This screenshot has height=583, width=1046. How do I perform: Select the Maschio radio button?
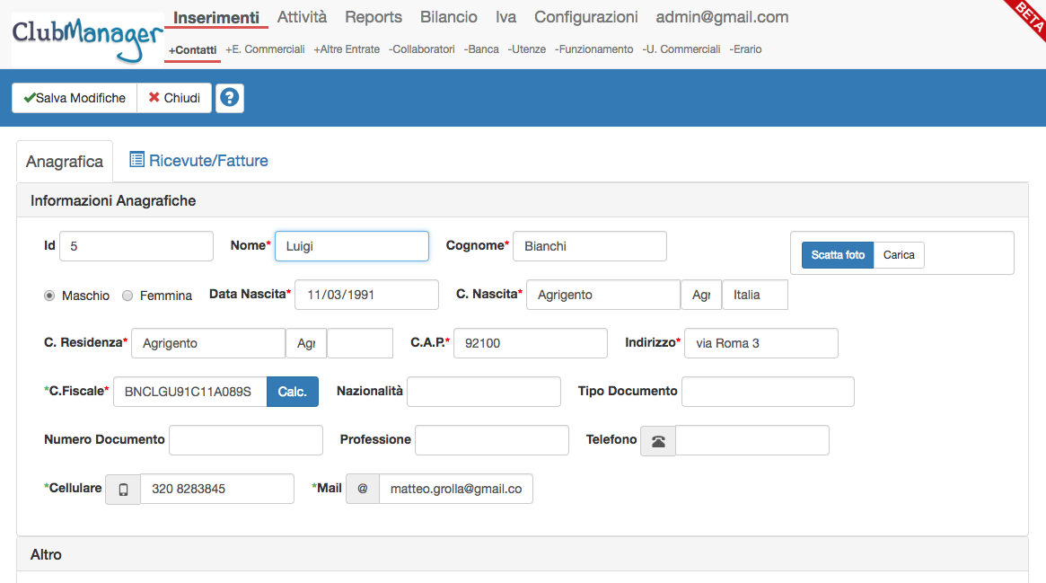(x=49, y=296)
